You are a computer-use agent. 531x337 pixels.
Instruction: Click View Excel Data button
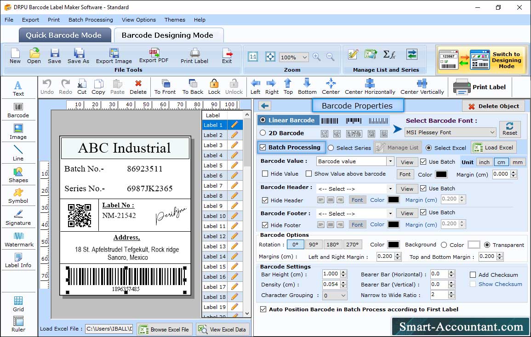[223, 329]
